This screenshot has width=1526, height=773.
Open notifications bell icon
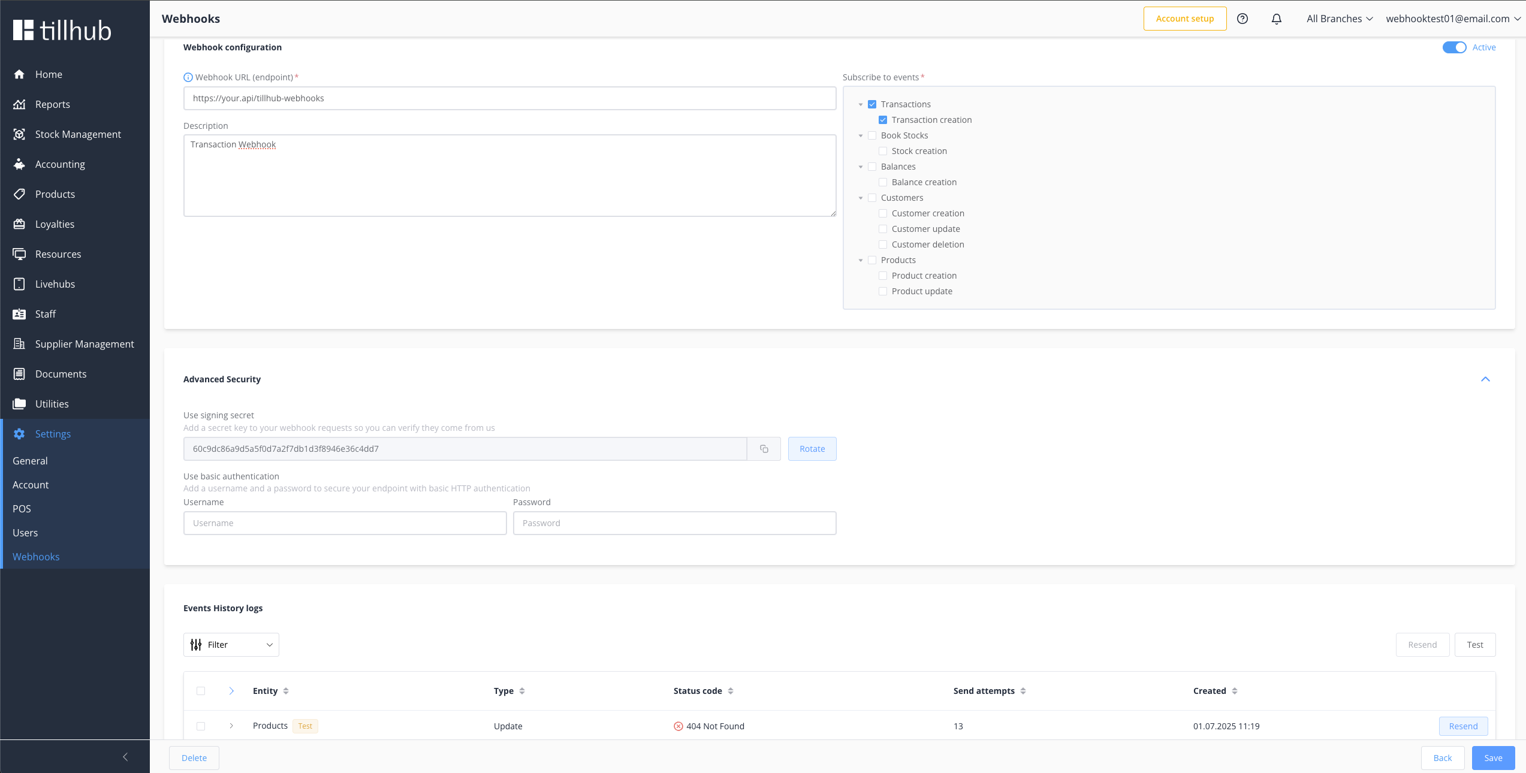pos(1277,19)
